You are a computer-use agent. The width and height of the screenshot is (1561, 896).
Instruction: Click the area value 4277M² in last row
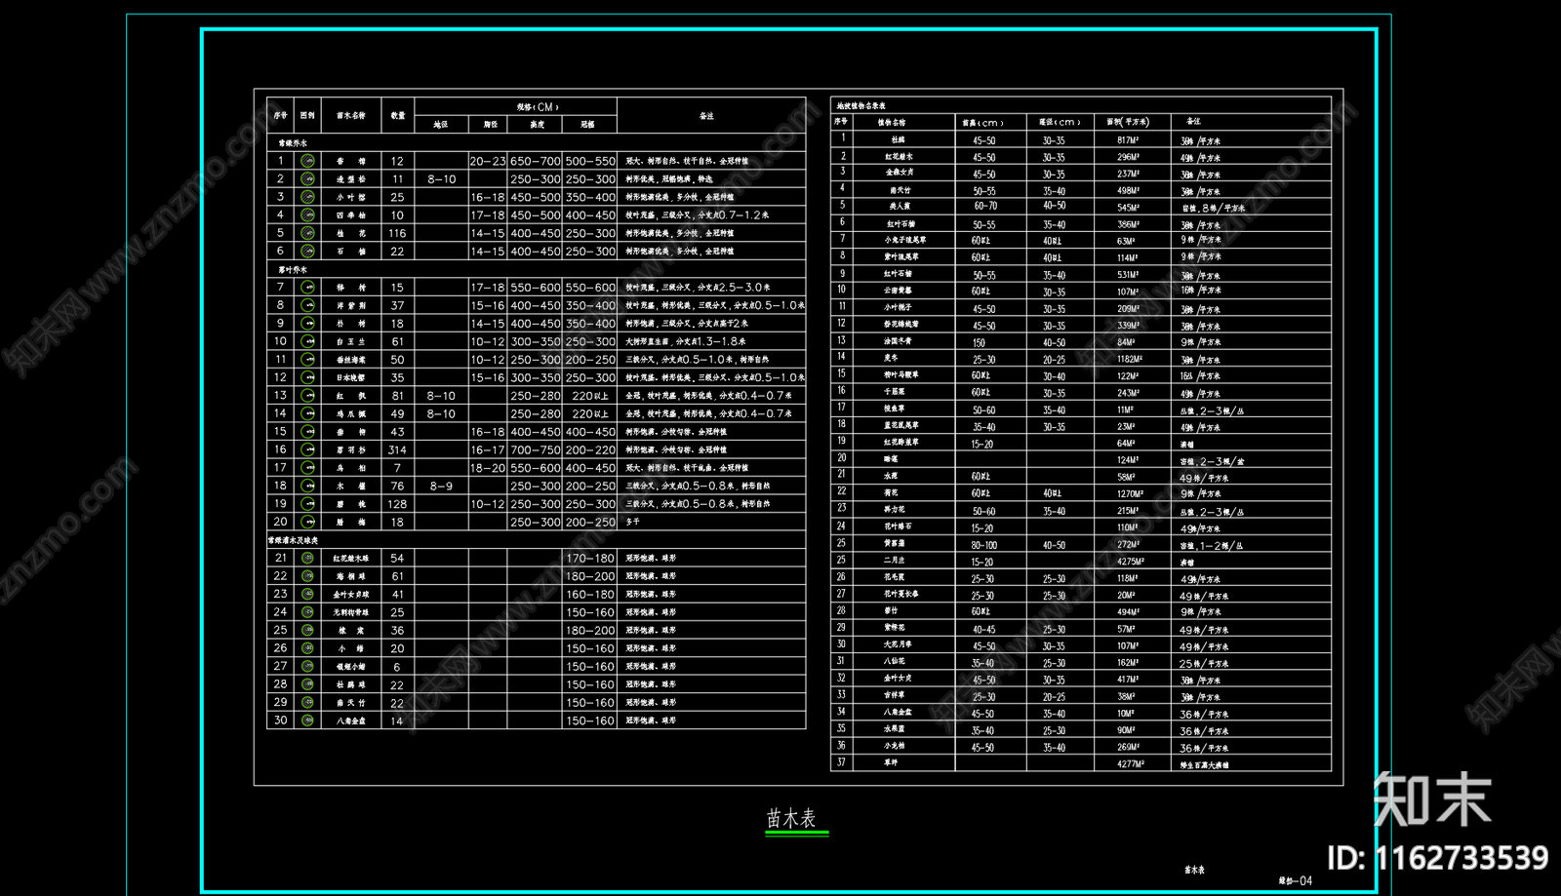pyautogui.click(x=1131, y=763)
